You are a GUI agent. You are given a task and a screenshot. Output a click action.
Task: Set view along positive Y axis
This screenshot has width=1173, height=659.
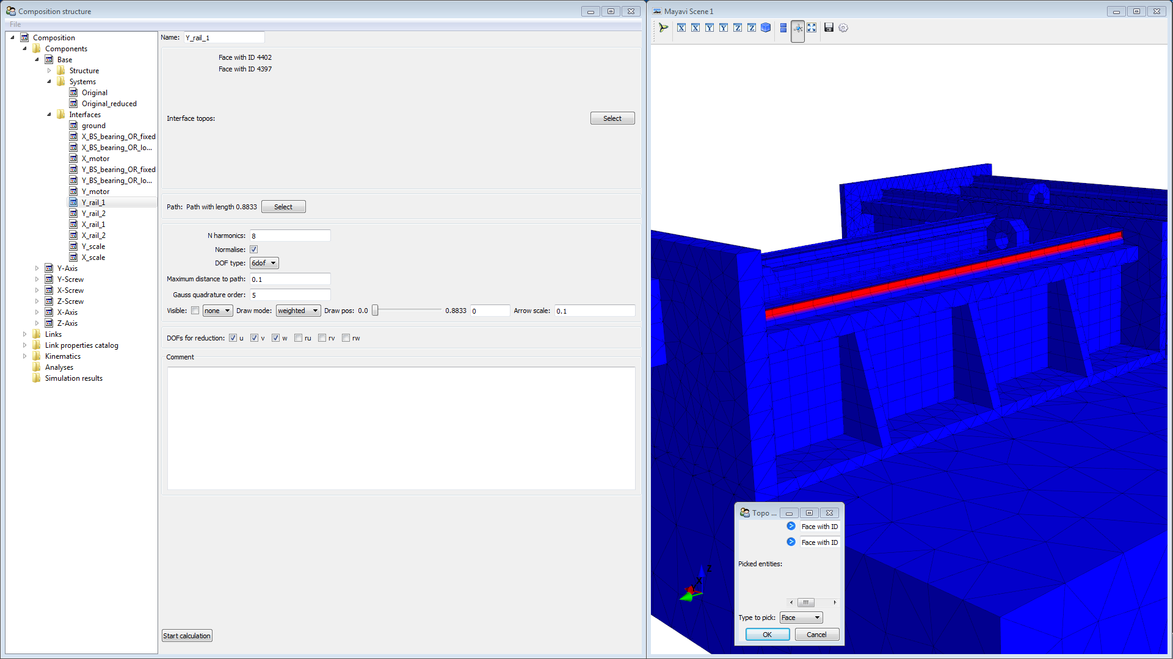[x=710, y=27]
